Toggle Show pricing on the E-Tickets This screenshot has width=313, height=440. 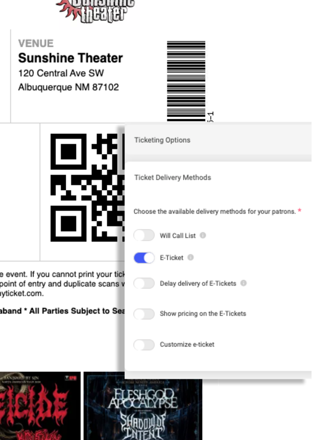click(x=144, y=314)
